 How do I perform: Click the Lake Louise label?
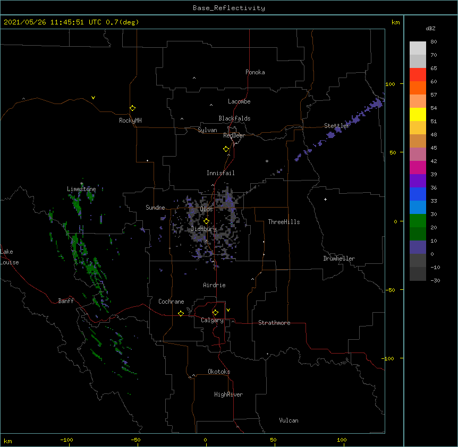pyautogui.click(x=10, y=257)
